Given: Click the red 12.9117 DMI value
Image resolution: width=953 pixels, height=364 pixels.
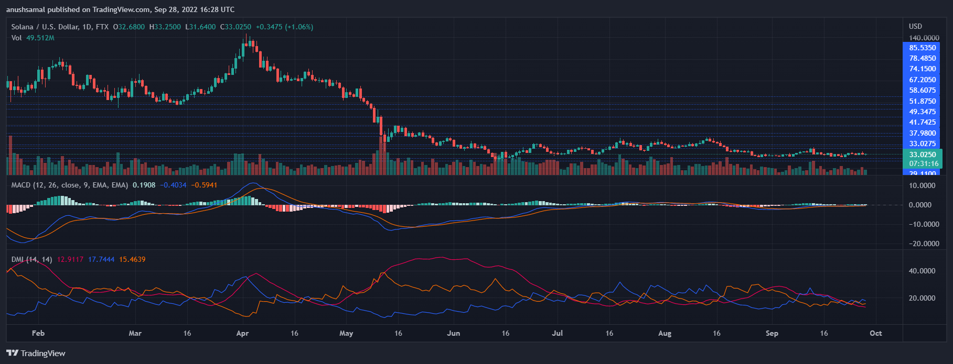Looking at the screenshot, I should pos(70,259).
